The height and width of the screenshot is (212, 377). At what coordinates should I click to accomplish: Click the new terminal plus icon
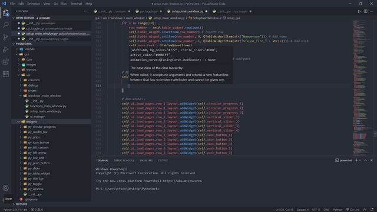(356, 160)
